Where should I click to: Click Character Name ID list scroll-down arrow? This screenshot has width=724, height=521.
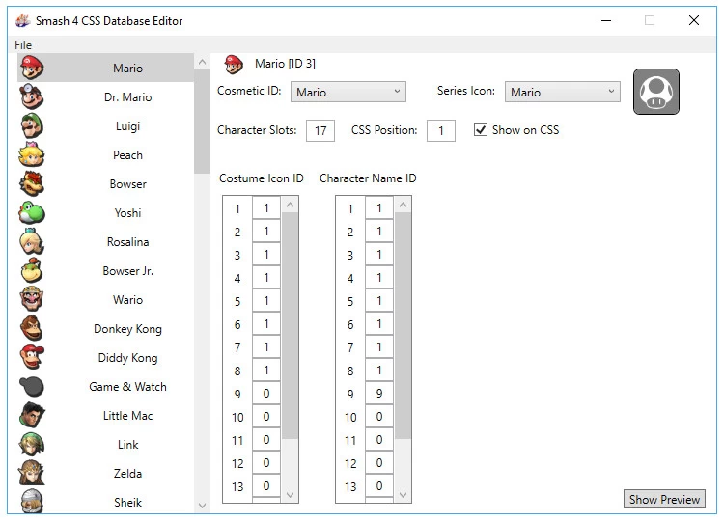click(403, 495)
